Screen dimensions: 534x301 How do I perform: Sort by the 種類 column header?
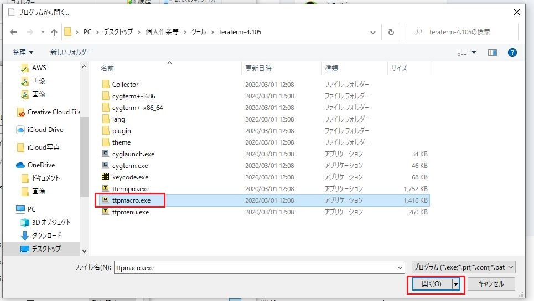tap(331, 68)
